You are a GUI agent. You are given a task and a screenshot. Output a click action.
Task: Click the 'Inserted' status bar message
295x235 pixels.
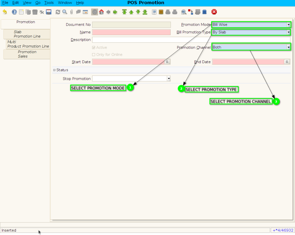click(9, 230)
